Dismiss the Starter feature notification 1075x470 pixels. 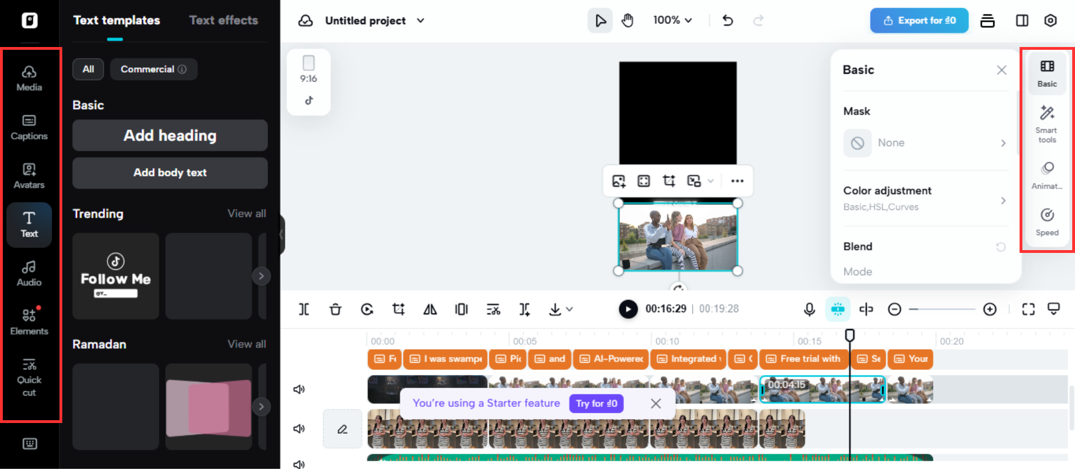(x=656, y=403)
